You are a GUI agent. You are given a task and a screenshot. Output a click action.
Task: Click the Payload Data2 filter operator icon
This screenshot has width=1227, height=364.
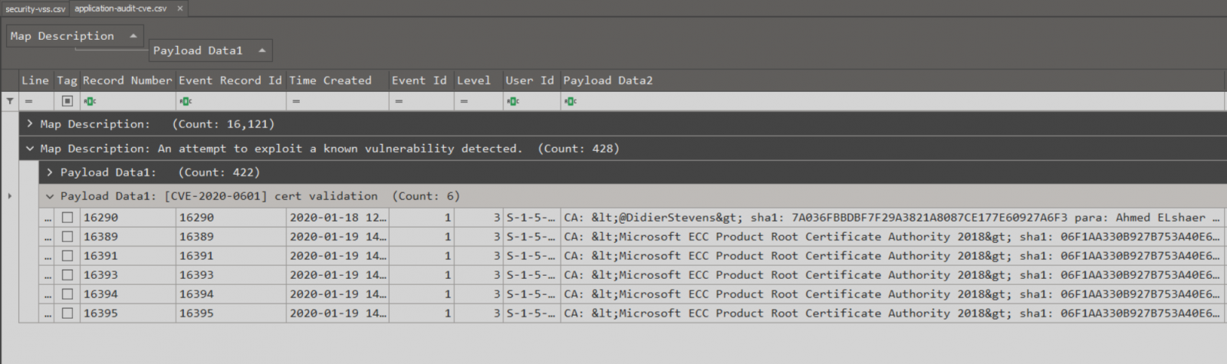(570, 101)
